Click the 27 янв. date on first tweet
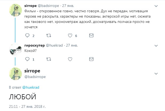The height and width of the screenshot is (111, 165). click(68, 5)
